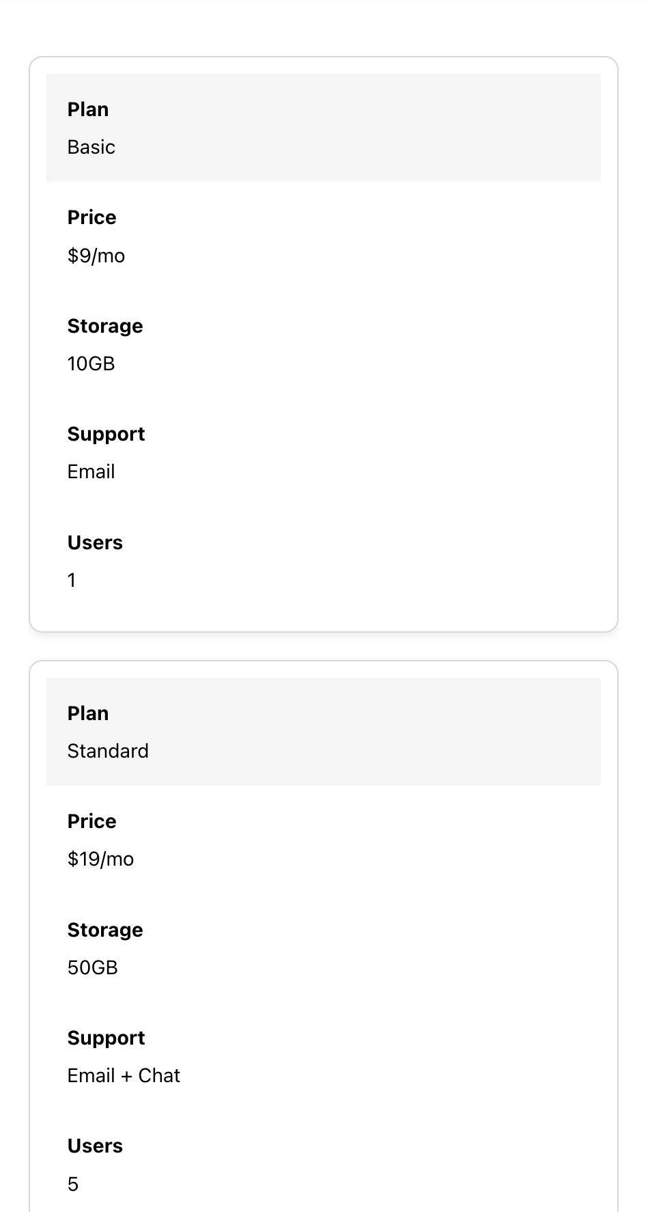650x1212 pixels.
Task: Click the Standard plan name
Action: 108,751
